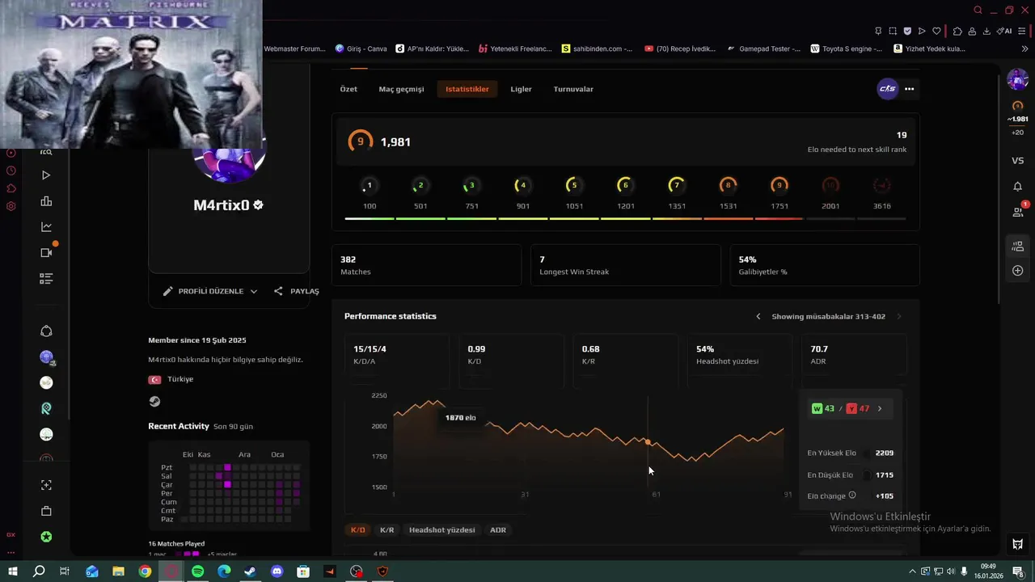Open Steam from the taskbar
This screenshot has height=582, width=1035.
tap(251, 571)
